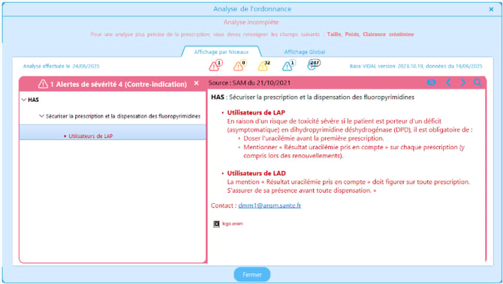503x284 pixels.
Task: Click the Utilisateurs de LAD heading
Action: 256,173
